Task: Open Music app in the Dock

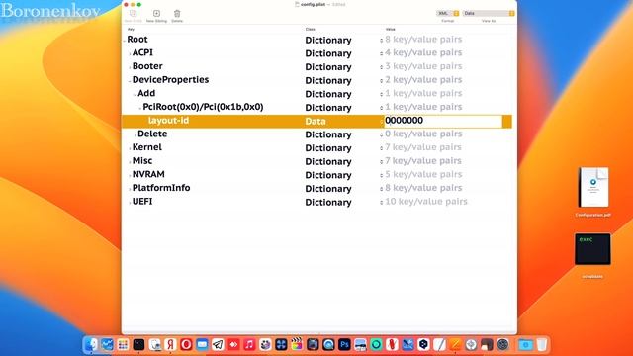Action: click(x=249, y=344)
